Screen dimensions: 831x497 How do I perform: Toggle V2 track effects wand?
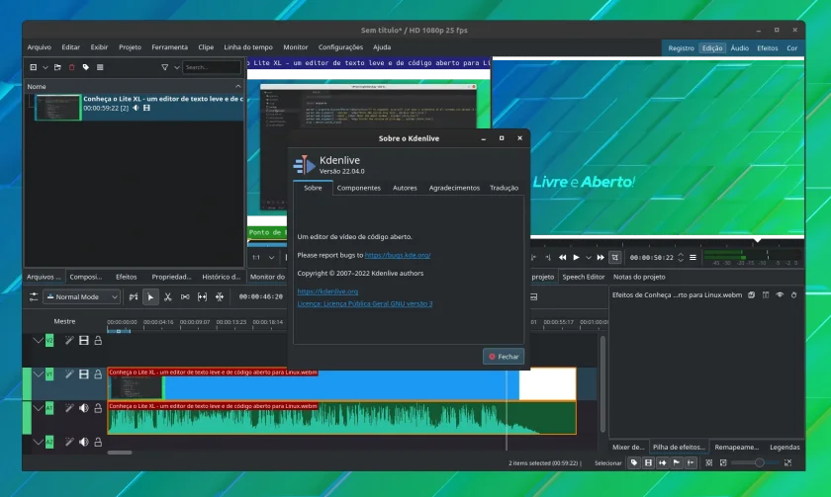coord(69,340)
